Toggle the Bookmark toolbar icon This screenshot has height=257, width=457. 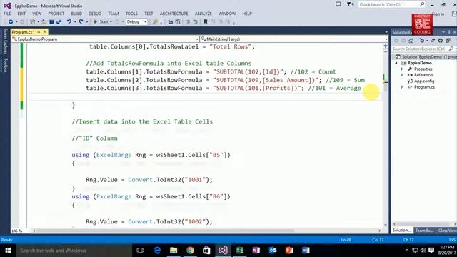[206, 22]
